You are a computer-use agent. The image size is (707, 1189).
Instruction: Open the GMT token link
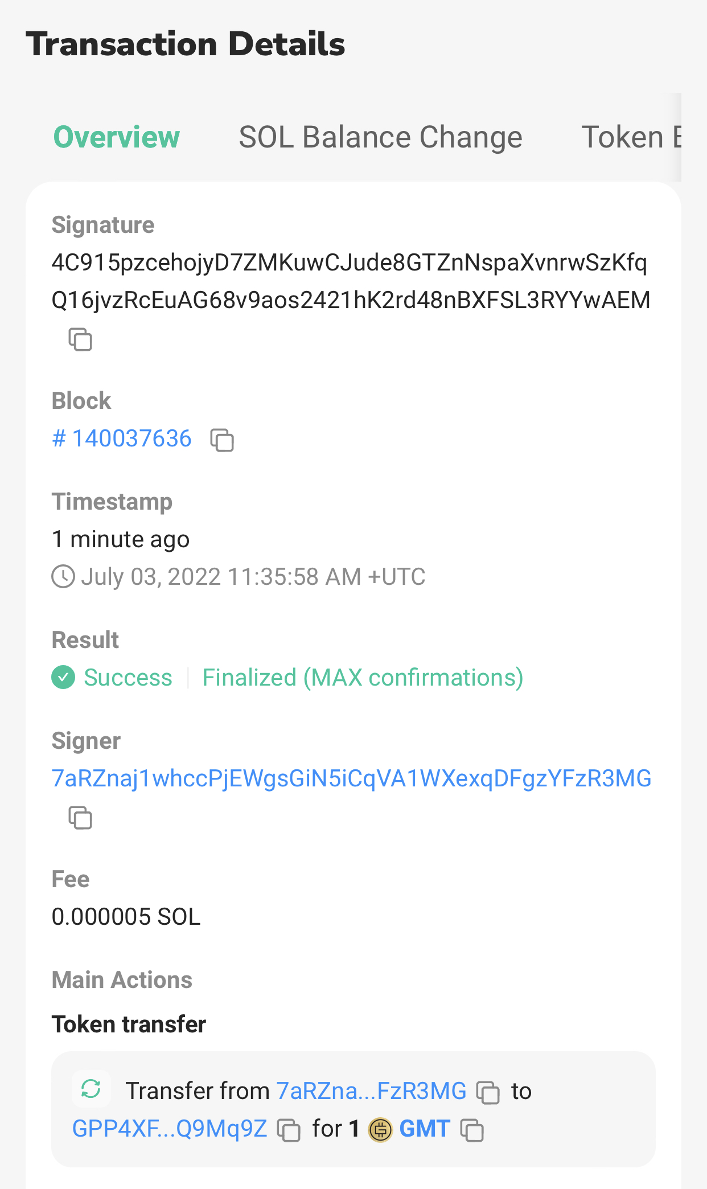coord(425,1129)
